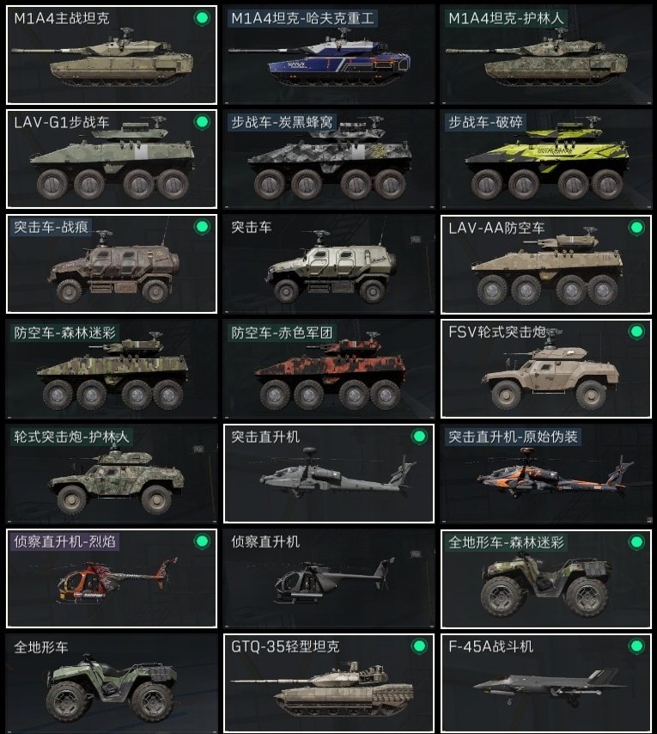Select the M1A4主战坦克 vehicle card
The height and width of the screenshot is (734, 657).
coord(112,55)
